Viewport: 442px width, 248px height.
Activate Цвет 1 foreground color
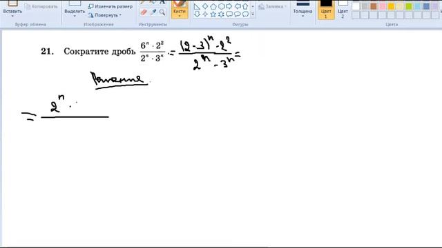pyautogui.click(x=326, y=10)
